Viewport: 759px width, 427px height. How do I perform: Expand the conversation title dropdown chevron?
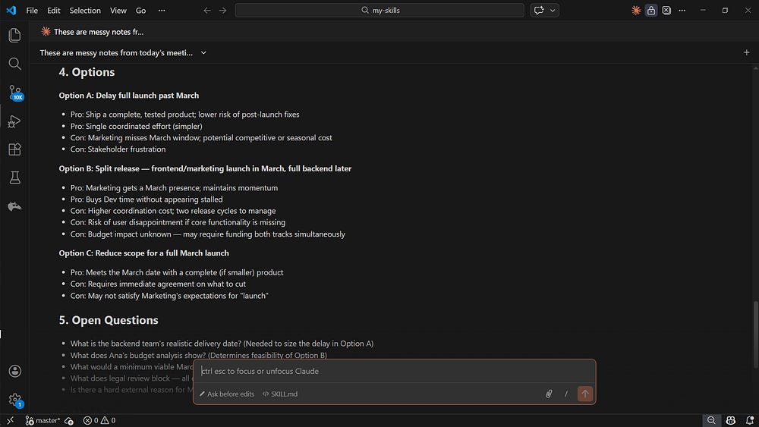point(203,52)
